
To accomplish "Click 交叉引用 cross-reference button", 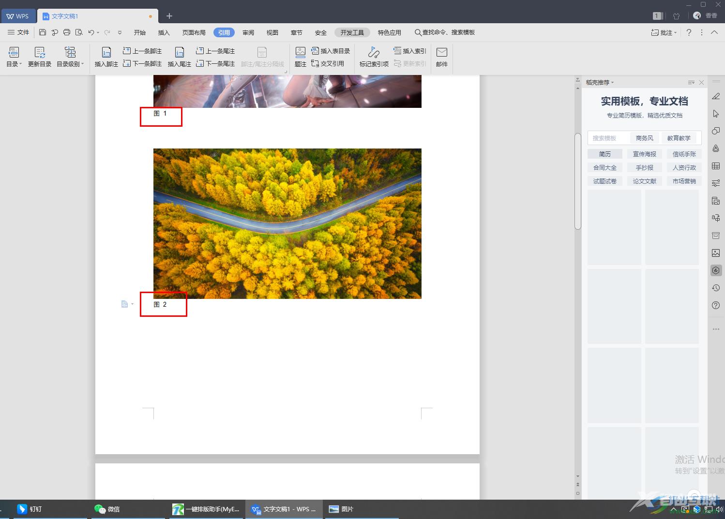I will point(328,63).
